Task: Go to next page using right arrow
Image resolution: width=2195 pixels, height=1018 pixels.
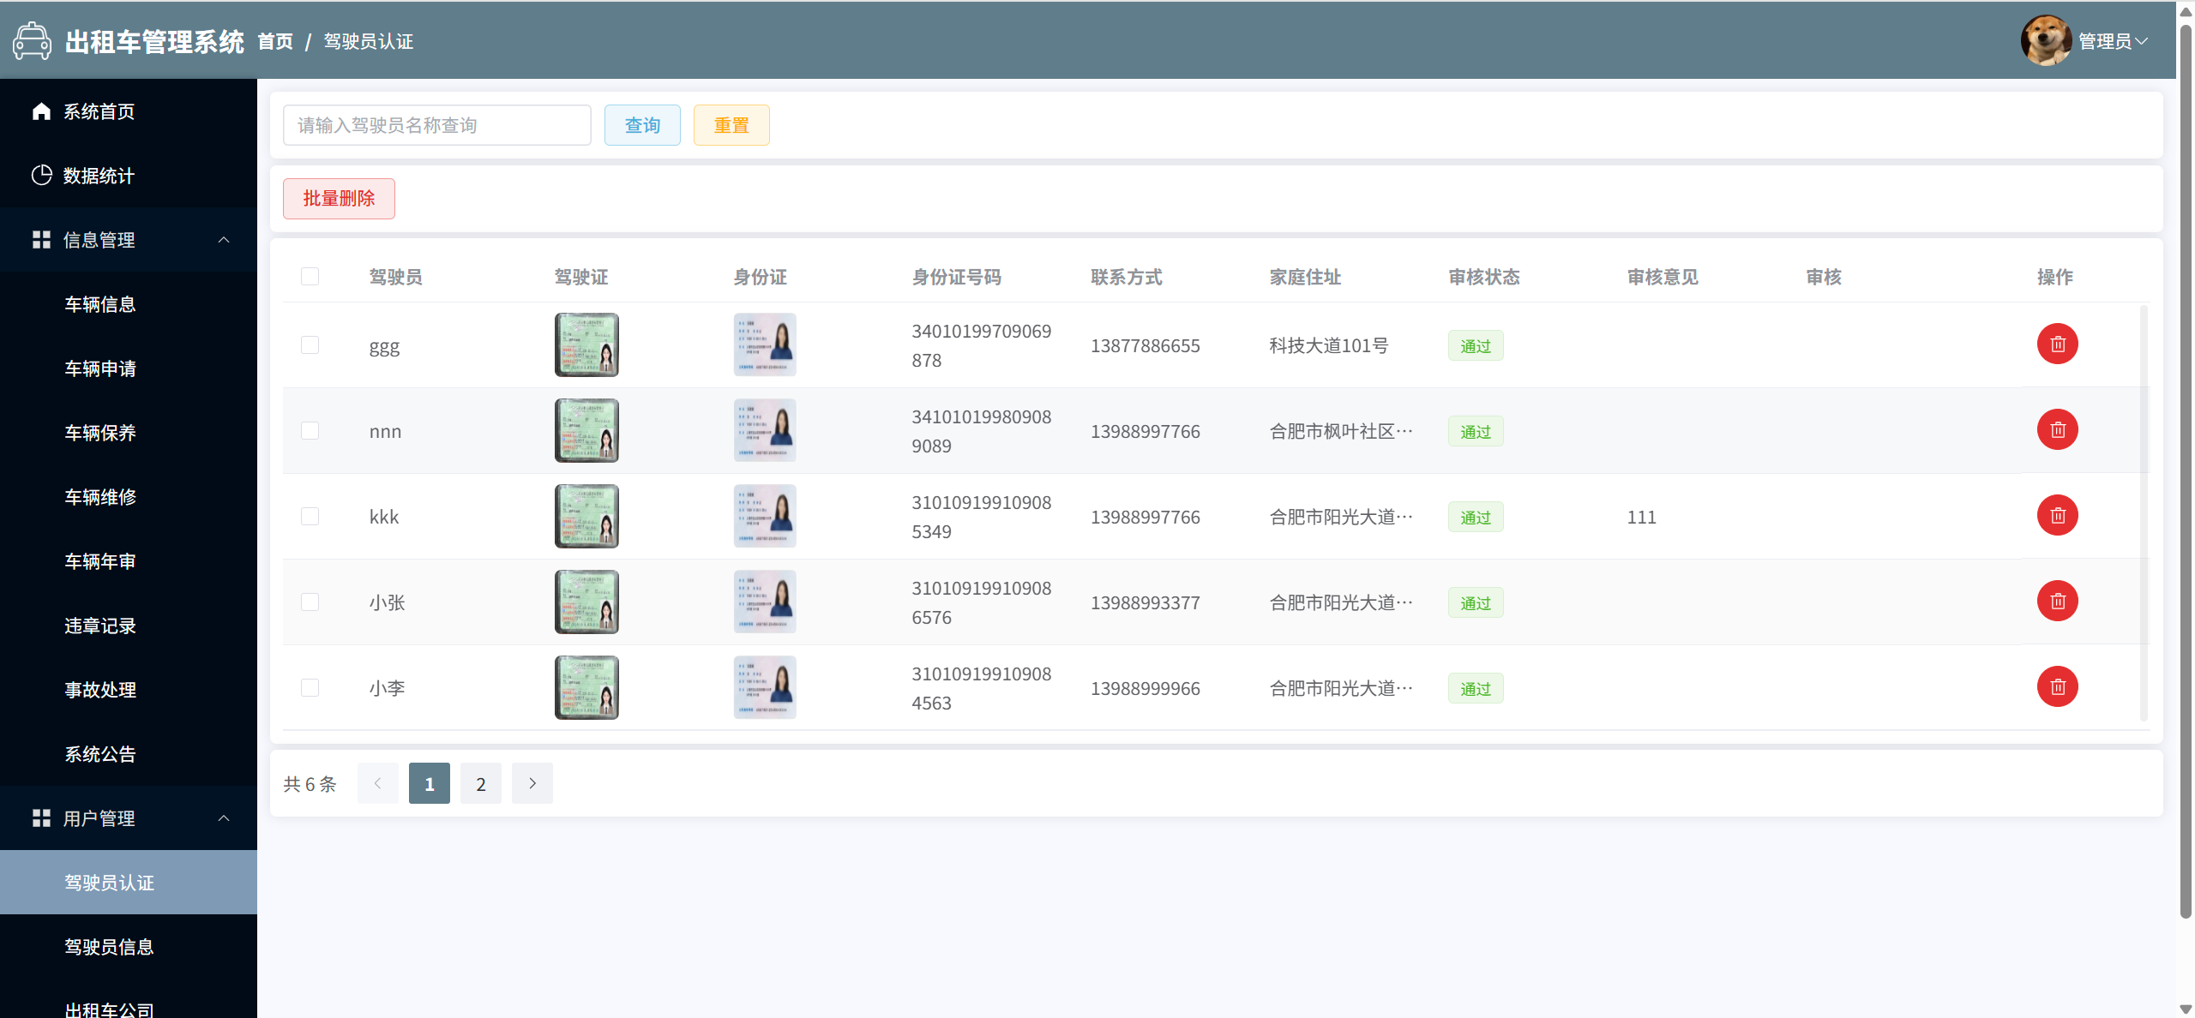Action: tap(532, 783)
